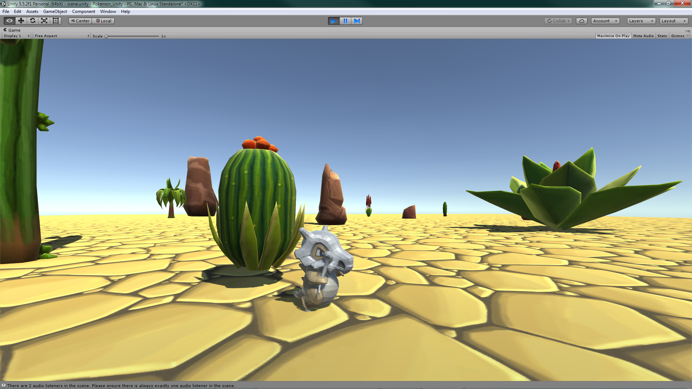This screenshot has height=389, width=692.
Task: Stop play mode with Play button
Action: [x=333, y=21]
